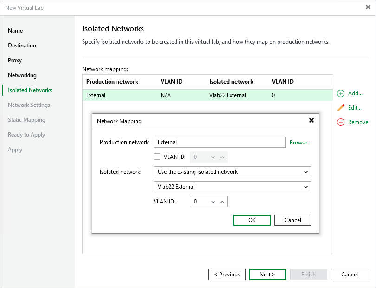Screen dimensions: 376x288
Task: Go to the Proxy wizard step
Action: click(15, 60)
